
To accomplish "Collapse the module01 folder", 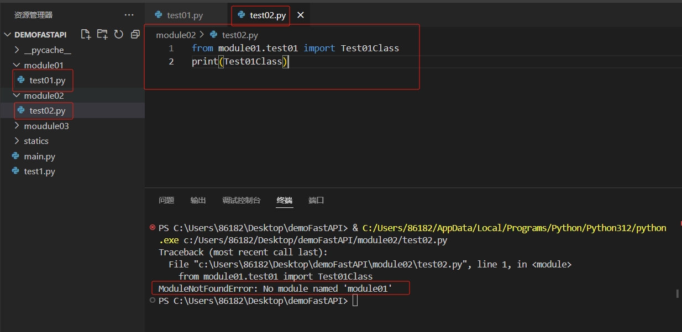I will tap(43, 65).
